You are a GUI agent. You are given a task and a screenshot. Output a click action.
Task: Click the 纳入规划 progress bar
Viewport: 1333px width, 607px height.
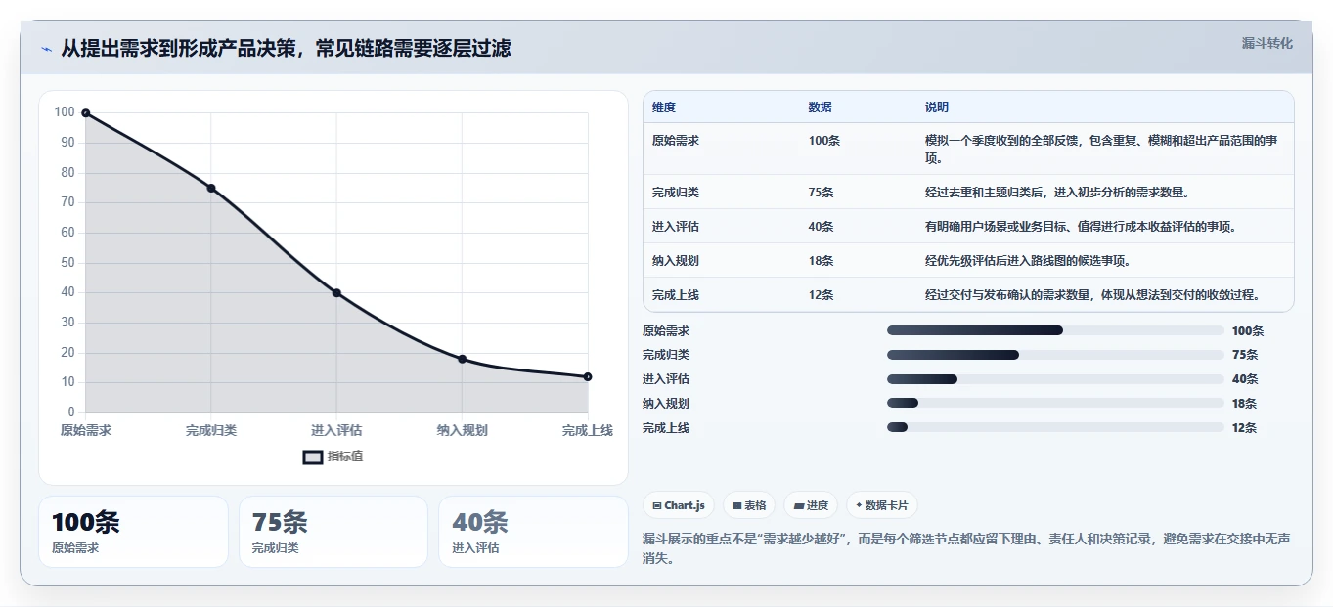point(1055,403)
